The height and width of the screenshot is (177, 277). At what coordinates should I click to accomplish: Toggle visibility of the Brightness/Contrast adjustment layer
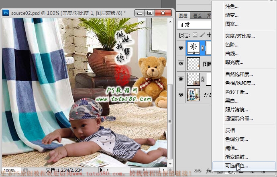pos(181,48)
